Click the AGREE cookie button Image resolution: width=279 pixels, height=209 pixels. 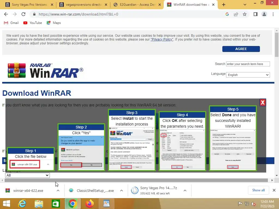tap(241, 49)
